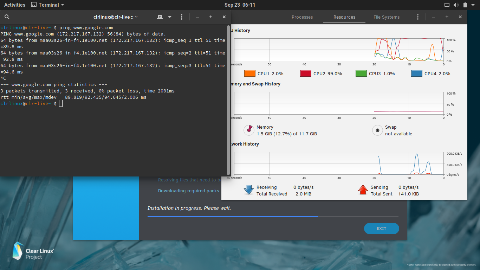The image size is (480, 270).
Task: Click the EXIT button in the installer
Action: (381, 229)
